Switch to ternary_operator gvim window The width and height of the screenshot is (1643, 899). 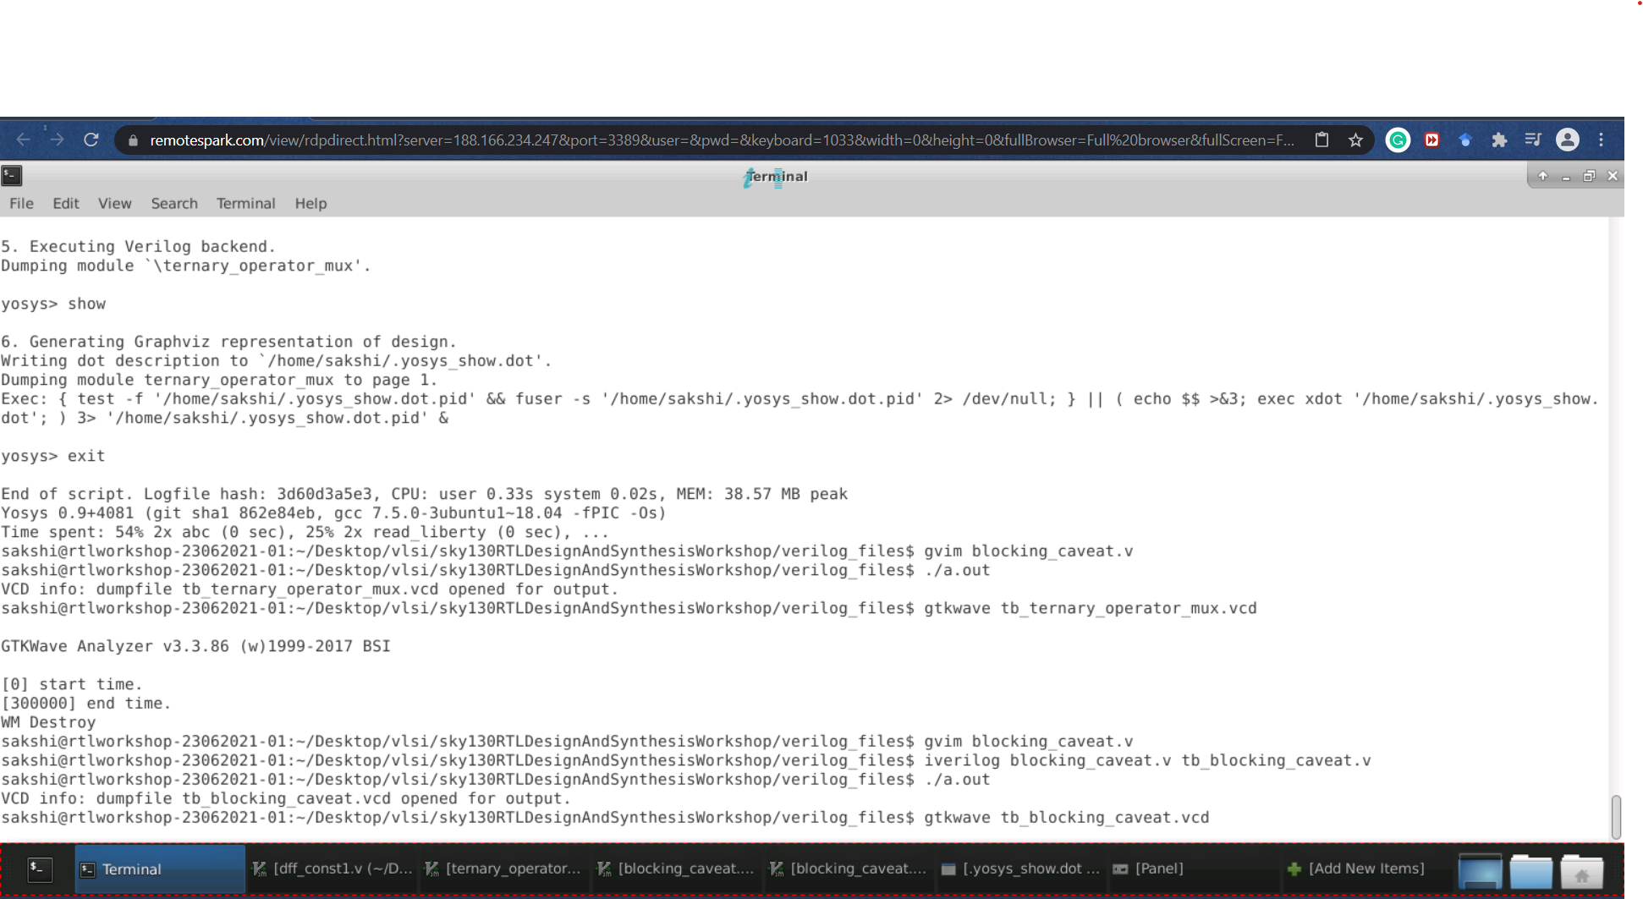(503, 869)
